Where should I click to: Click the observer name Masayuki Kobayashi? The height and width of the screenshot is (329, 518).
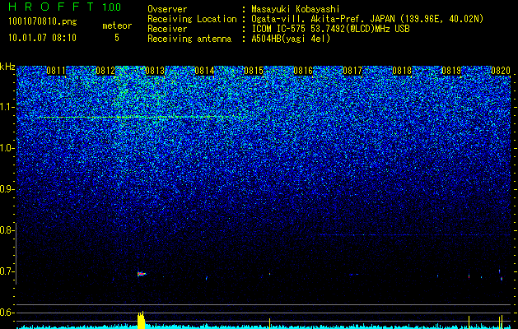(296, 9)
